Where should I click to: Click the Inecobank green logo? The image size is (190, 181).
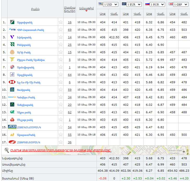click(x=12, y=44)
